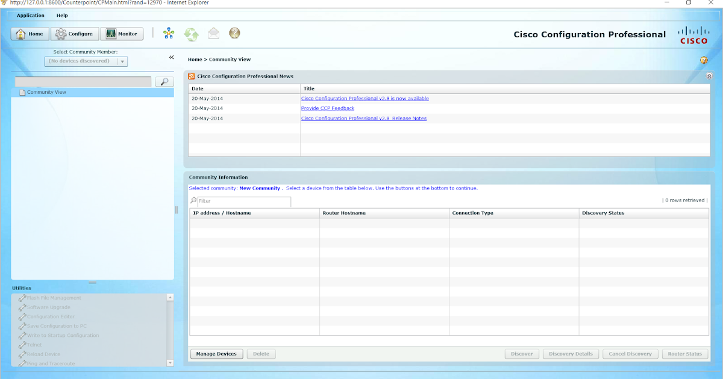
Task: Click the orange help icon near breadcrumb
Action: click(x=704, y=60)
